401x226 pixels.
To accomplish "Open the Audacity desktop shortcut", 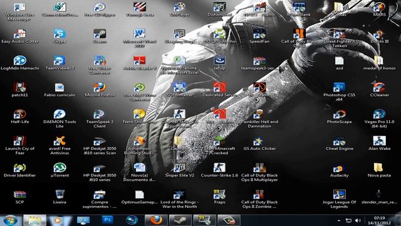I will [339, 168].
